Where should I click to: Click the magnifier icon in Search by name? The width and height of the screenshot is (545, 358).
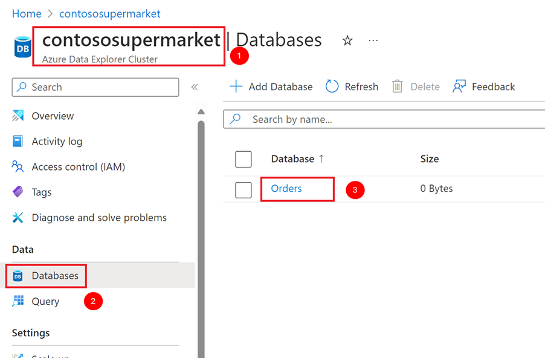[x=235, y=119]
